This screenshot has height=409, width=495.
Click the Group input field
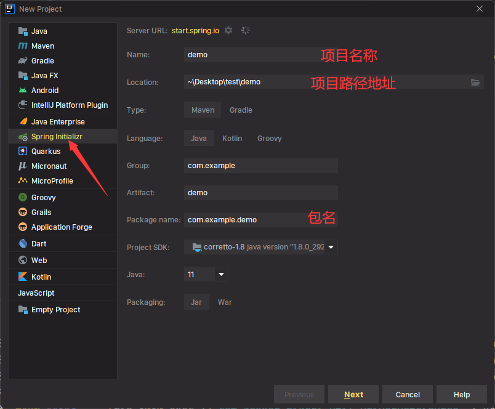[261, 166]
